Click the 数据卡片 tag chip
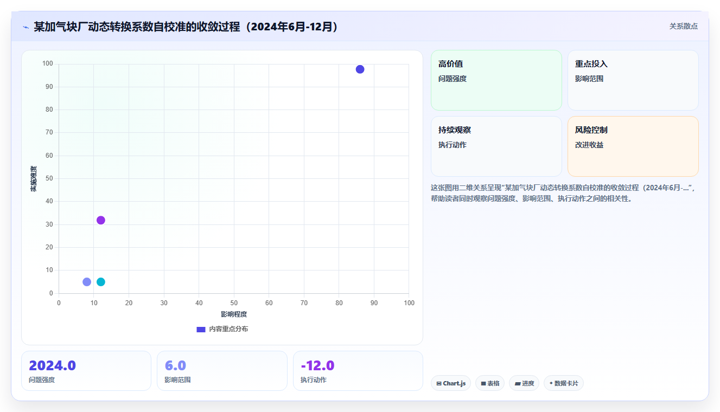Screen dimensions: 720x412 563,383
